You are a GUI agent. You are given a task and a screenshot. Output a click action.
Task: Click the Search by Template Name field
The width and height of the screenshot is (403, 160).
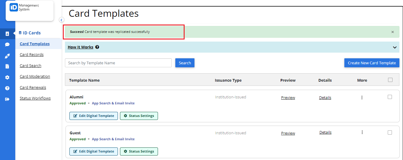[x=118, y=63]
